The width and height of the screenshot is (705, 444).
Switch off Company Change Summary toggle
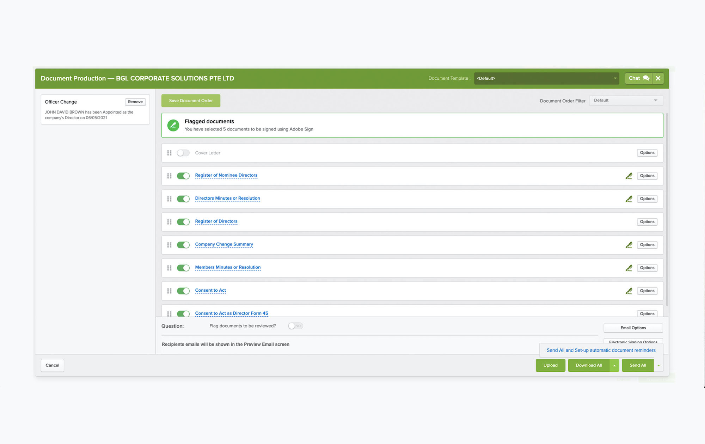coord(183,245)
